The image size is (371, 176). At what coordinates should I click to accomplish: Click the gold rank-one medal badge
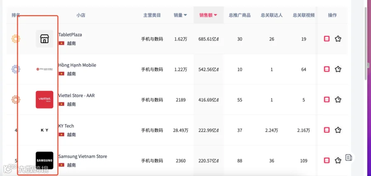click(x=16, y=39)
